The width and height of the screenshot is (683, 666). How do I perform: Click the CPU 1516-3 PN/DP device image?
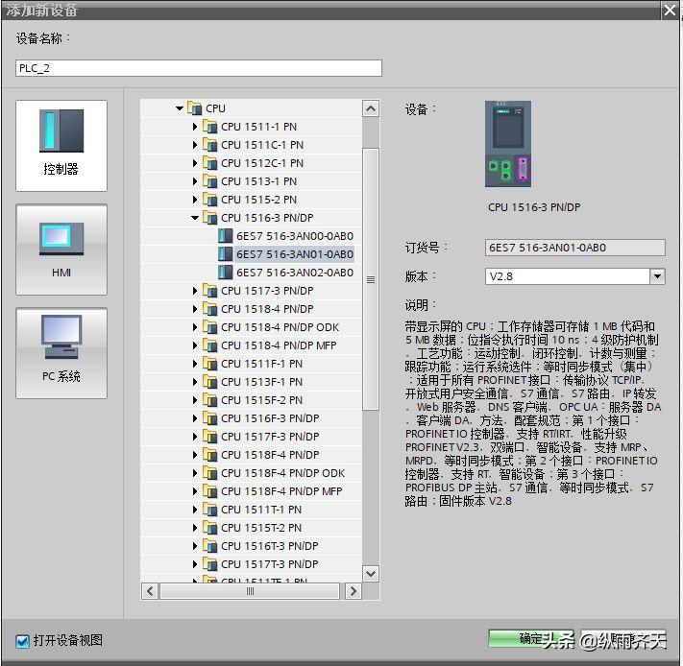(x=508, y=144)
